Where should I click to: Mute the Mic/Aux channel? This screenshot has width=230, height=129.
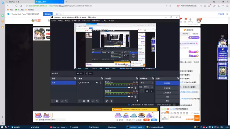[x=132, y=88]
